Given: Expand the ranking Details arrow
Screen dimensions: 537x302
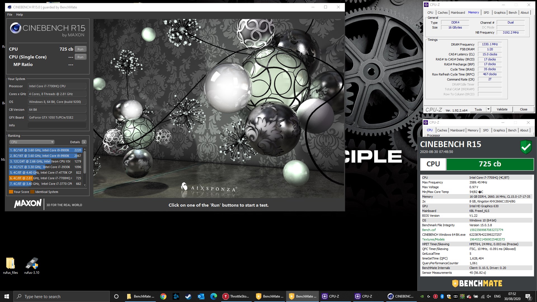Looking at the screenshot, I should tap(84, 142).
